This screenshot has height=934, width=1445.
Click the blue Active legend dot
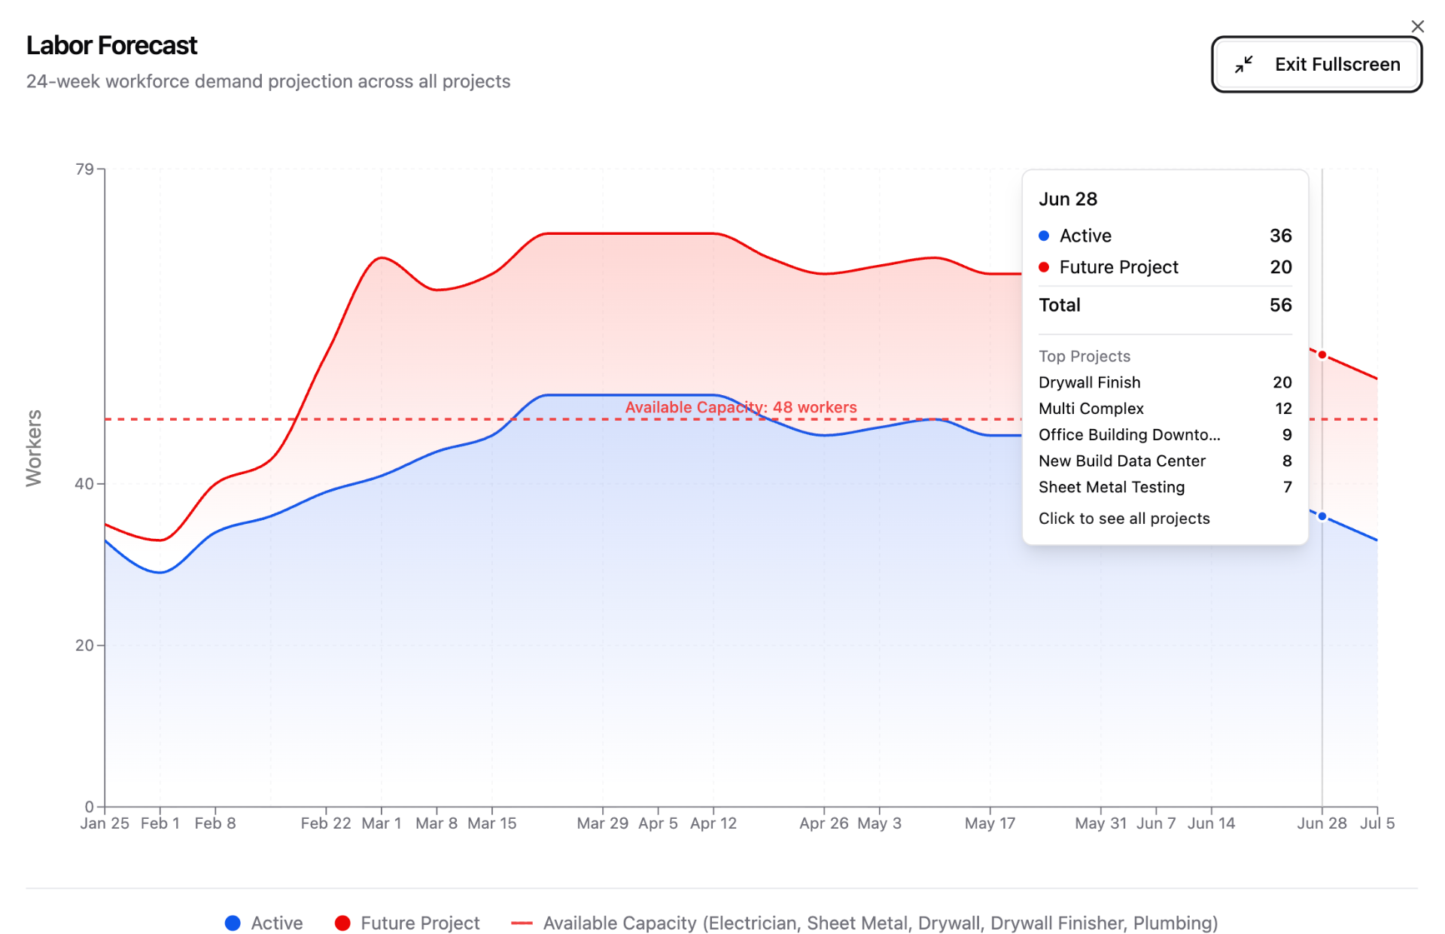pos(233,923)
